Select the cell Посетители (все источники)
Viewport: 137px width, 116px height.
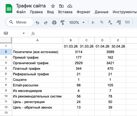tap(37, 52)
